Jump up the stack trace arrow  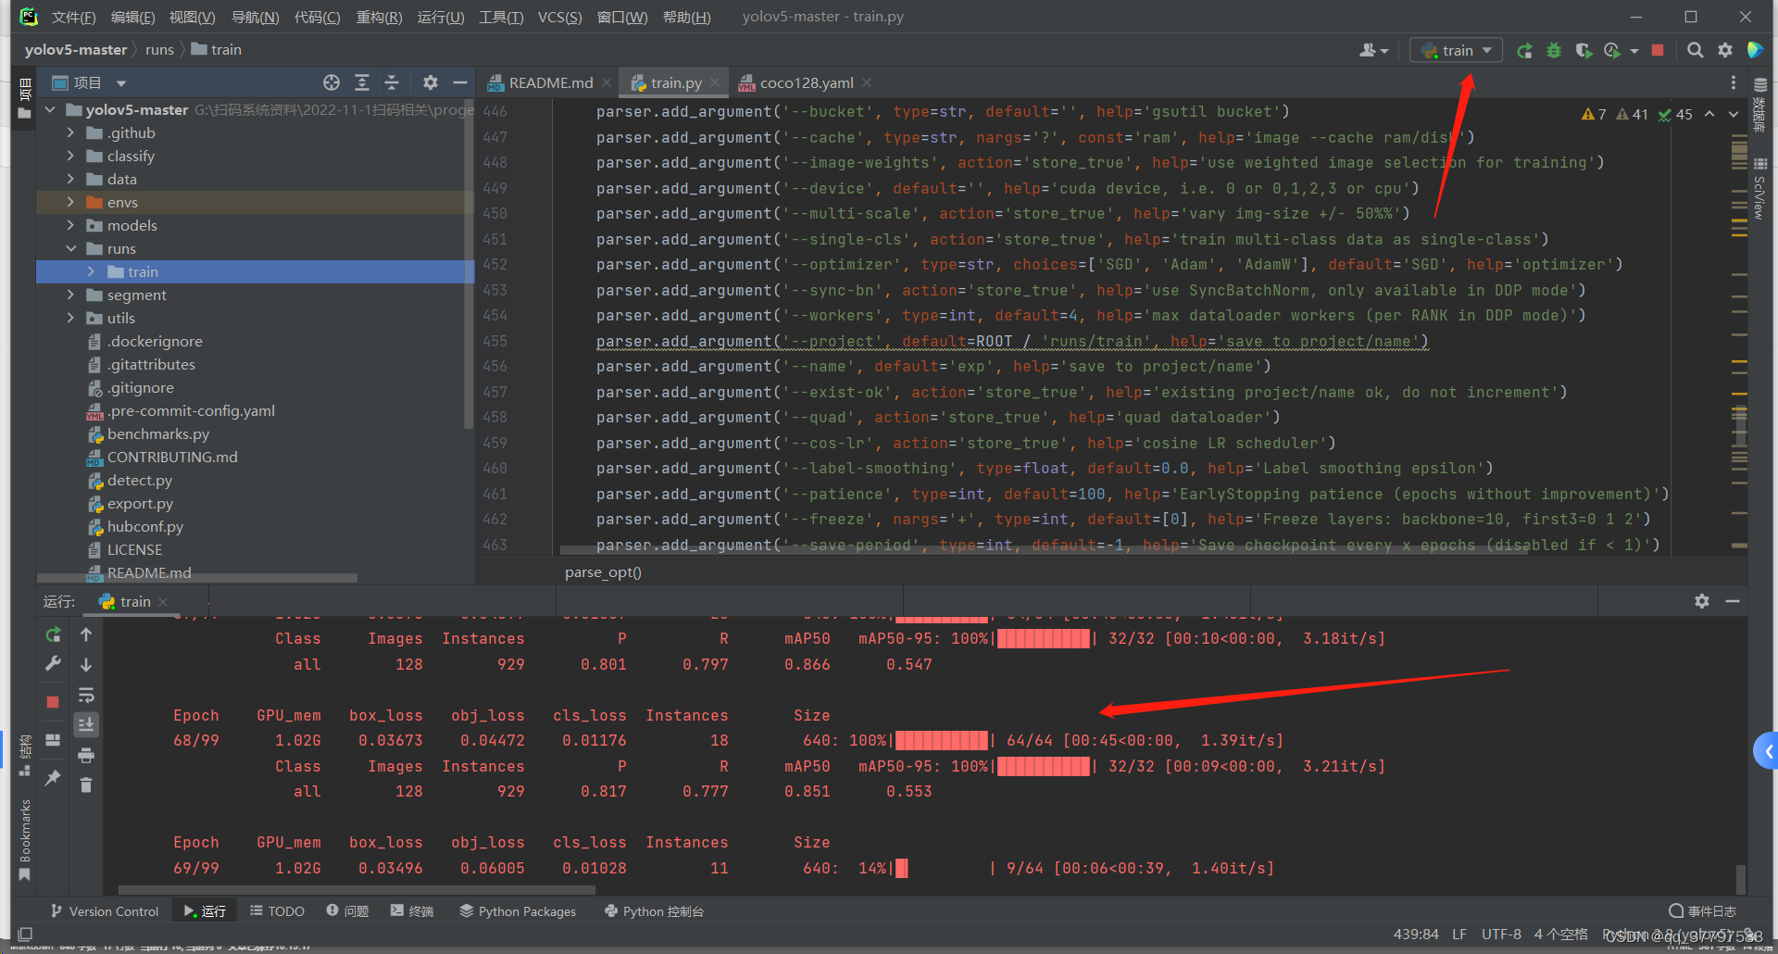pyautogui.click(x=86, y=634)
